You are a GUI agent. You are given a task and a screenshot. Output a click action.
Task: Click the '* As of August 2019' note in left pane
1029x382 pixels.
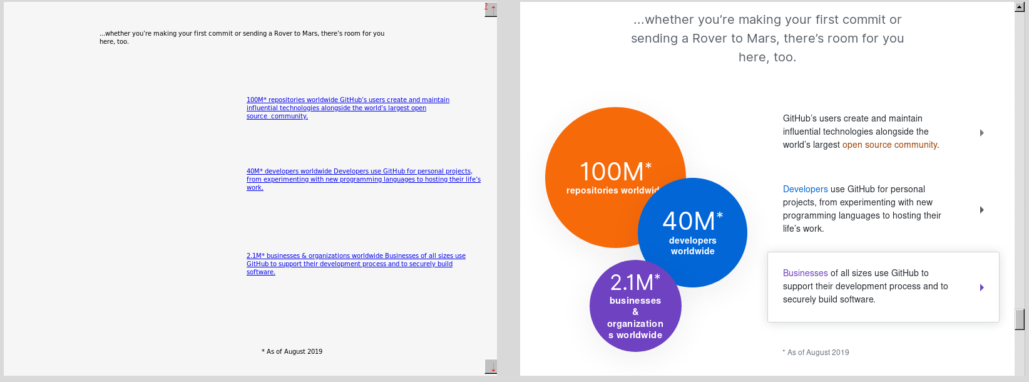point(292,351)
